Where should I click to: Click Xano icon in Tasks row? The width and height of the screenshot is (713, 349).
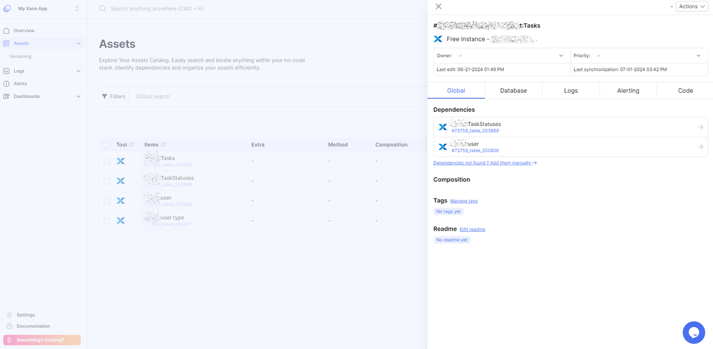tap(121, 161)
